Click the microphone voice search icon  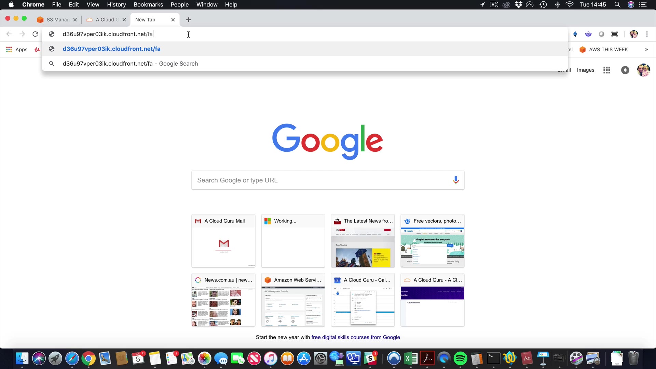tap(455, 180)
